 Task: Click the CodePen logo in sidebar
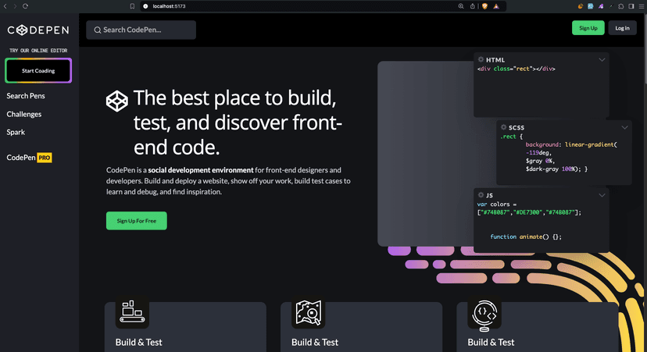pos(38,30)
